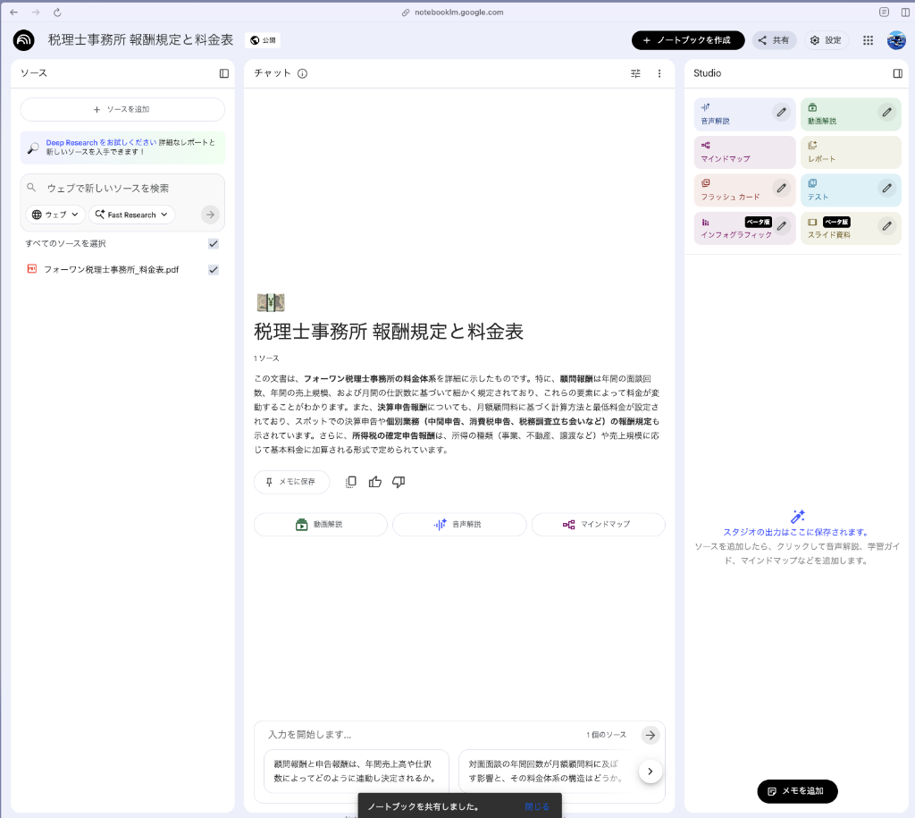Toggle the すべてのソースを選択 checkbox
The width and height of the screenshot is (915, 818).
point(214,243)
